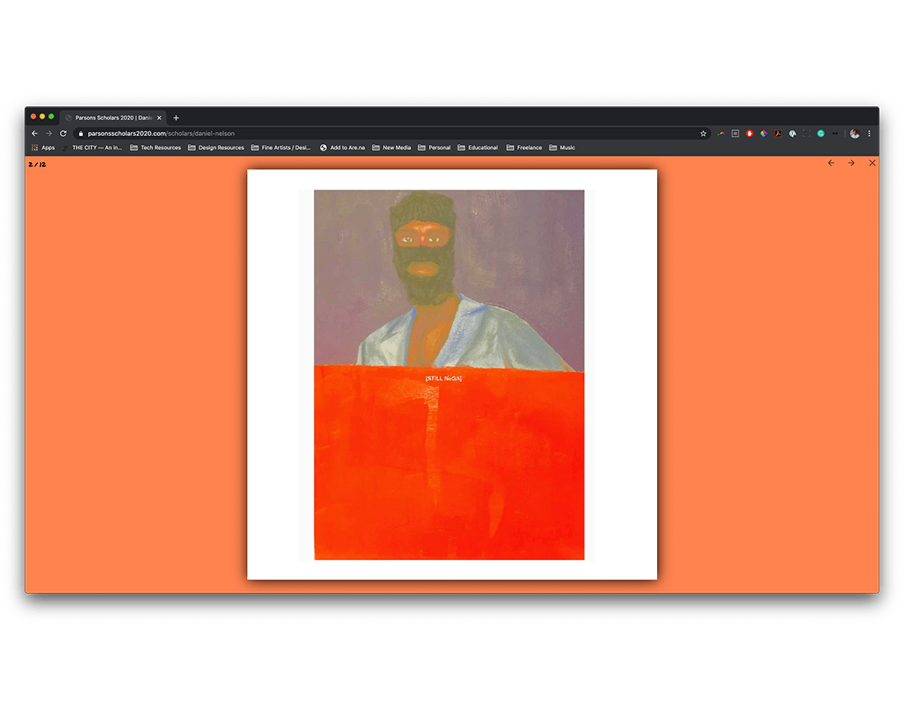Click the browser back button
This screenshot has width=904, height=715.
(35, 133)
